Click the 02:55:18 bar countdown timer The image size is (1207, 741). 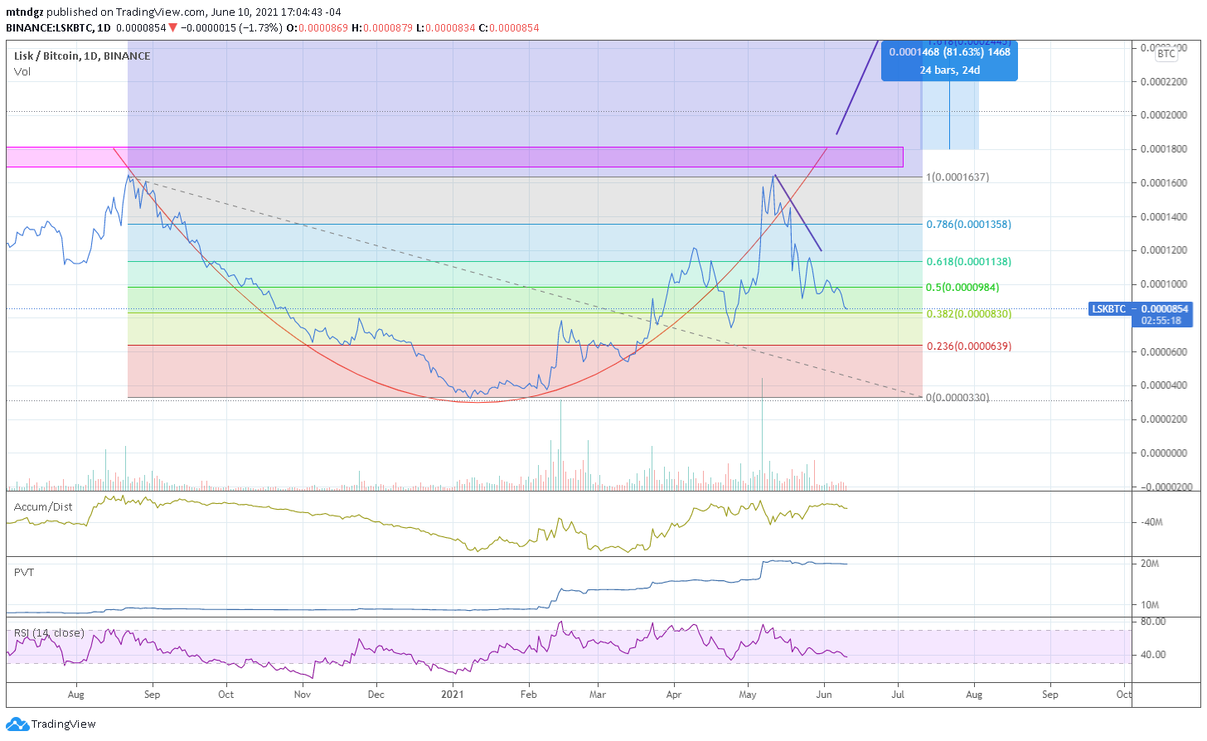(1161, 321)
